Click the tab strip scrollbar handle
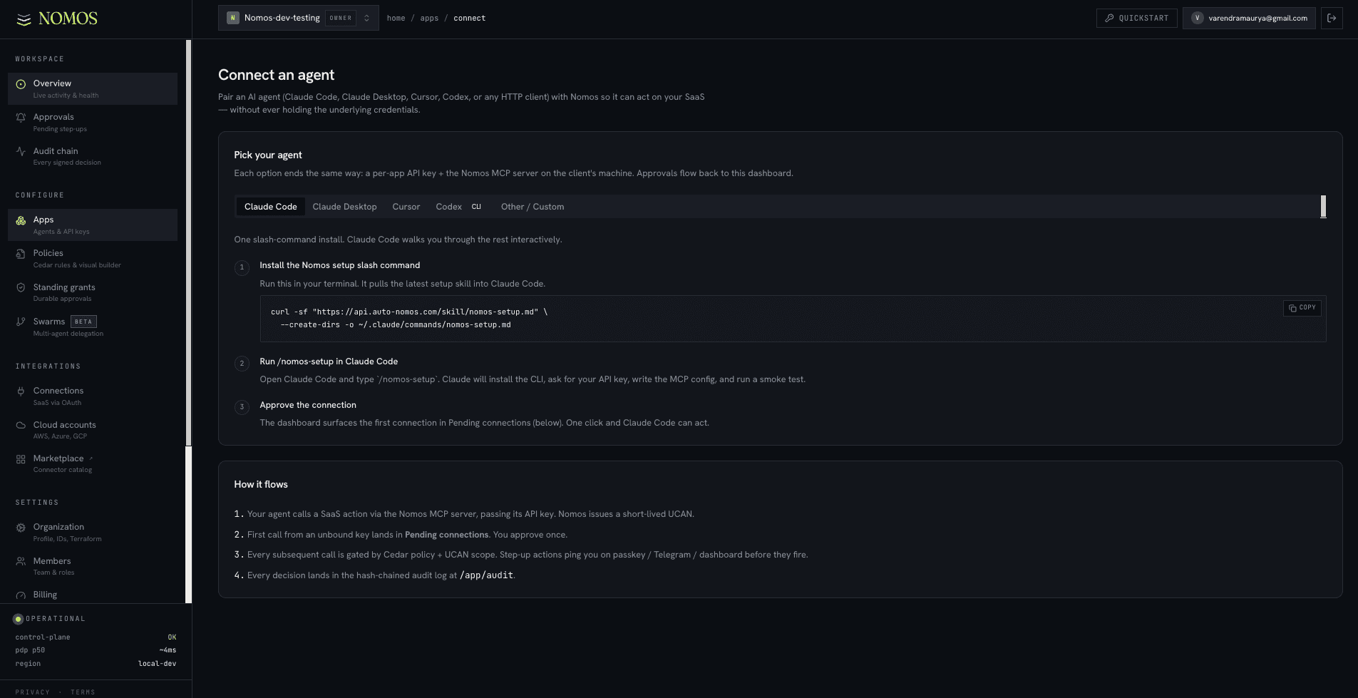Image resolution: width=1358 pixels, height=698 pixels. tap(1323, 207)
